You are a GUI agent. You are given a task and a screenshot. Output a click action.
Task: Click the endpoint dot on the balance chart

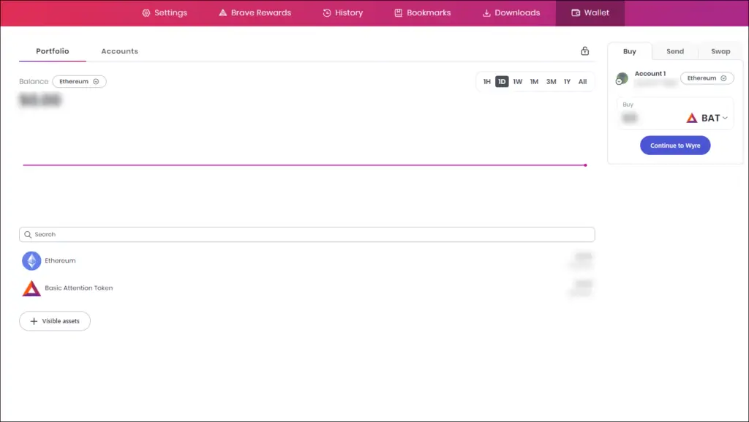(x=585, y=165)
